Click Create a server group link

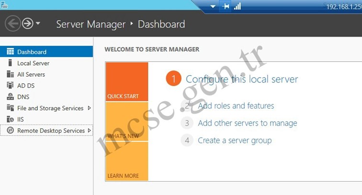point(235,140)
